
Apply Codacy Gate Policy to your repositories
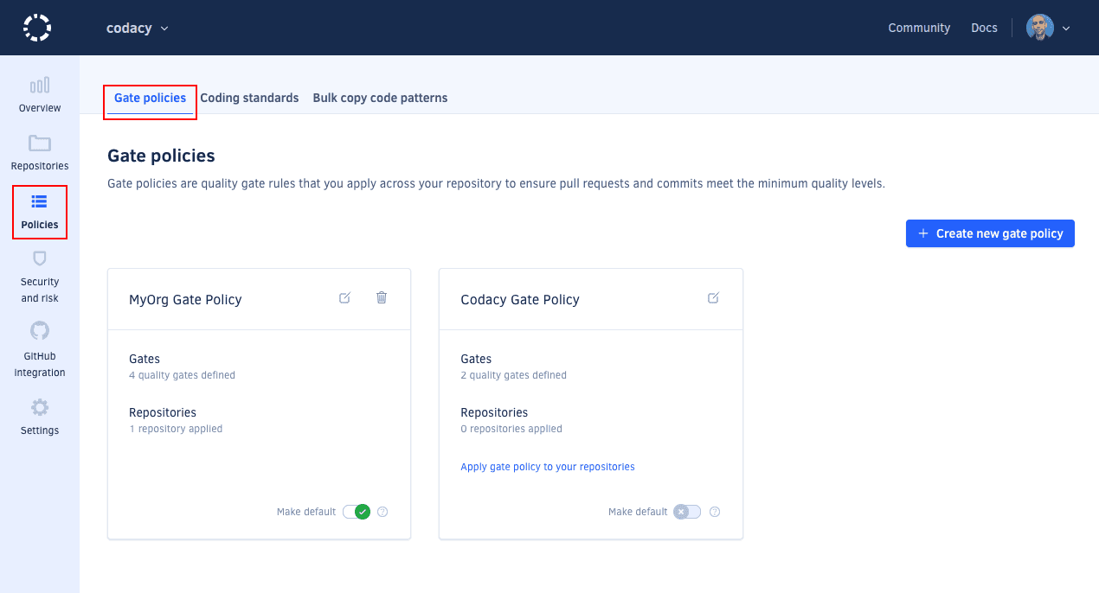pos(547,467)
